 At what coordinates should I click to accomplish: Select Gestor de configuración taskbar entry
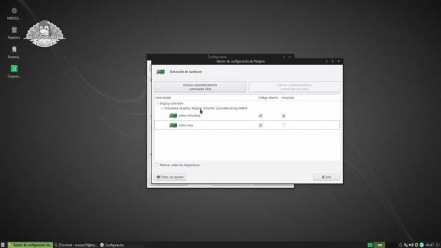coord(30,245)
